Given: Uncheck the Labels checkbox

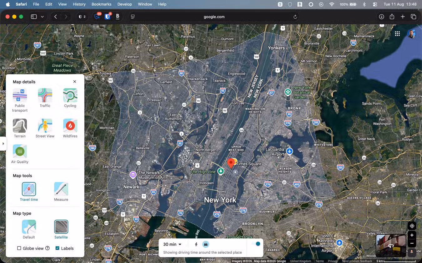Looking at the screenshot, I should click(57, 248).
